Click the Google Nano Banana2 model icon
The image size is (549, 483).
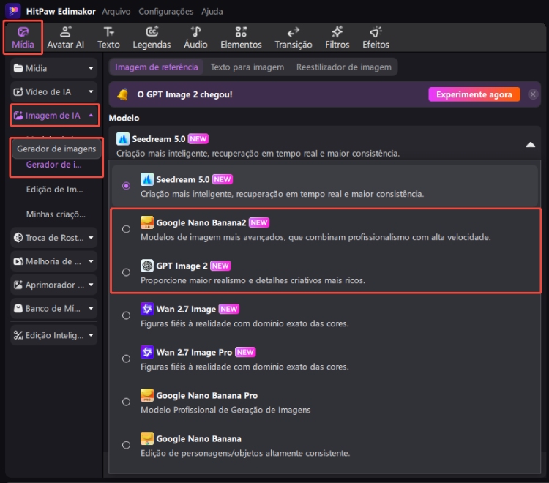coord(147,222)
